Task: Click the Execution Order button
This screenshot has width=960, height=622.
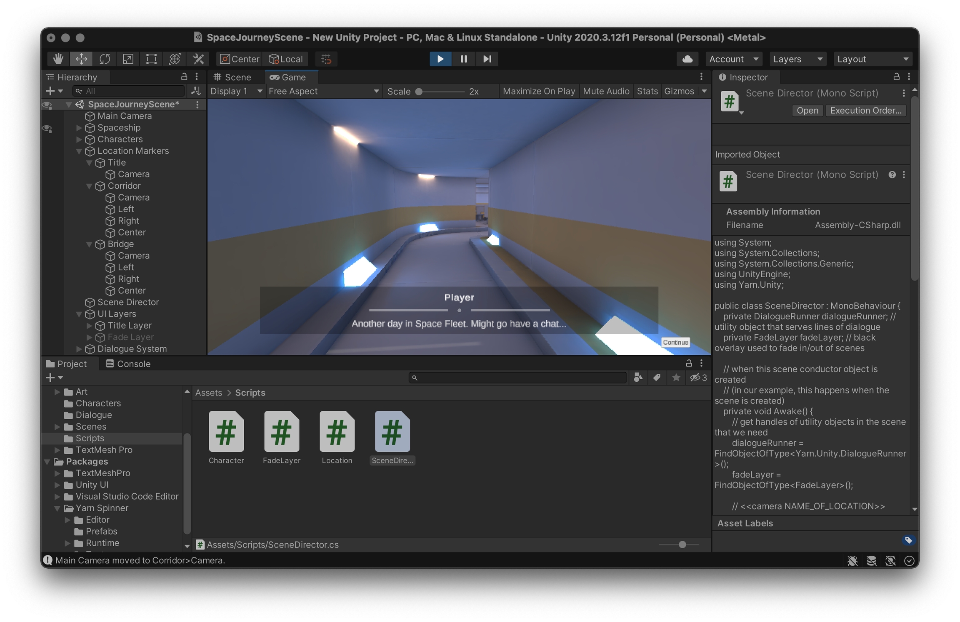Action: click(x=865, y=110)
